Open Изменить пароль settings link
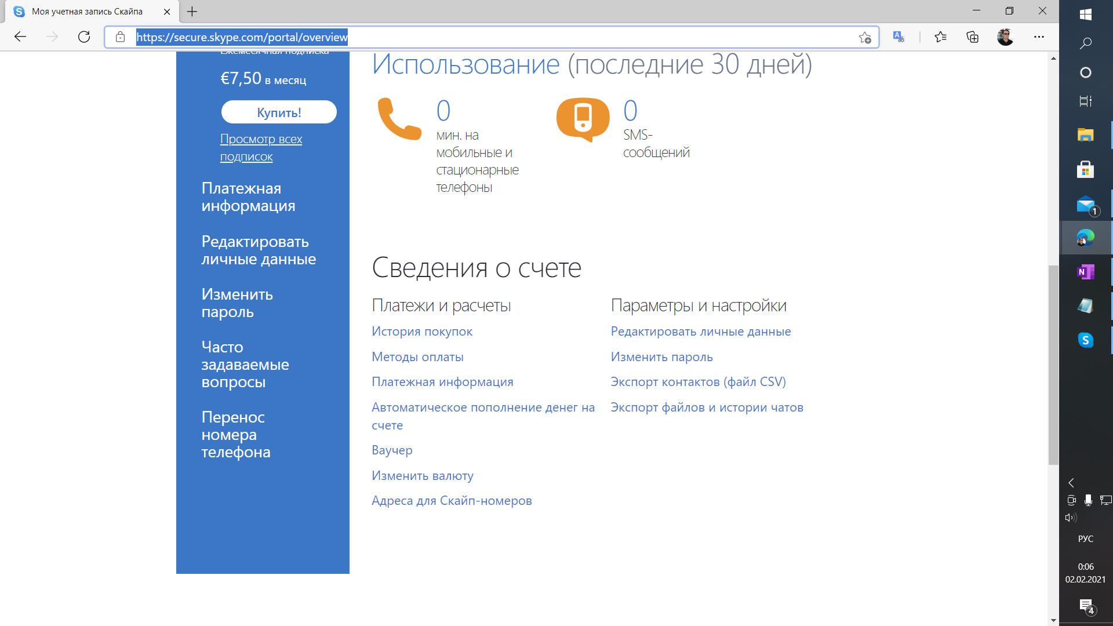This screenshot has width=1113, height=626. point(661,357)
